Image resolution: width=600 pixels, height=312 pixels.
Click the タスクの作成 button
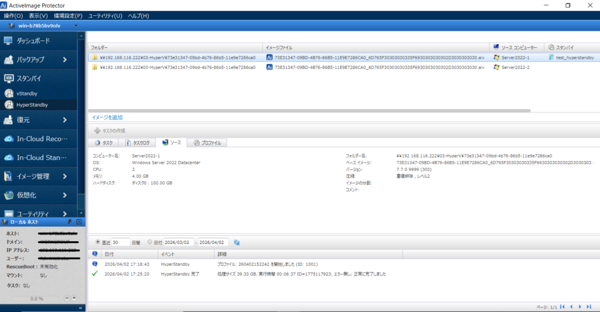pyautogui.click(x=110, y=131)
